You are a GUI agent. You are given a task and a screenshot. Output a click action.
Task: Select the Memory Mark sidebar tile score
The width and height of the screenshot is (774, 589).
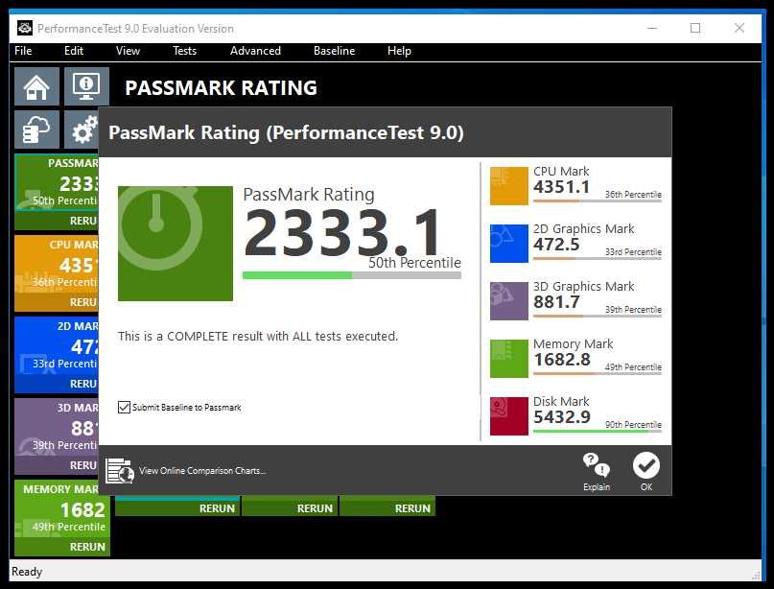[x=82, y=510]
